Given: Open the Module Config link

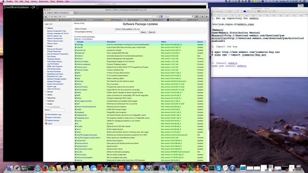Looking at the screenshot, I should point(79,24).
